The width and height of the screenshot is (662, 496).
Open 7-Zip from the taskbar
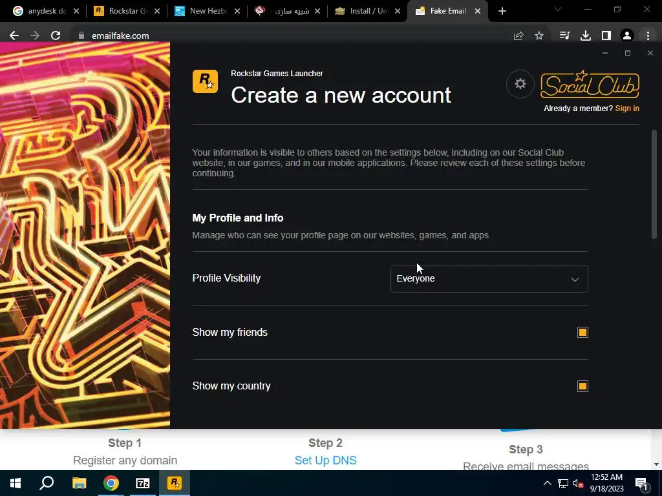[x=143, y=483]
